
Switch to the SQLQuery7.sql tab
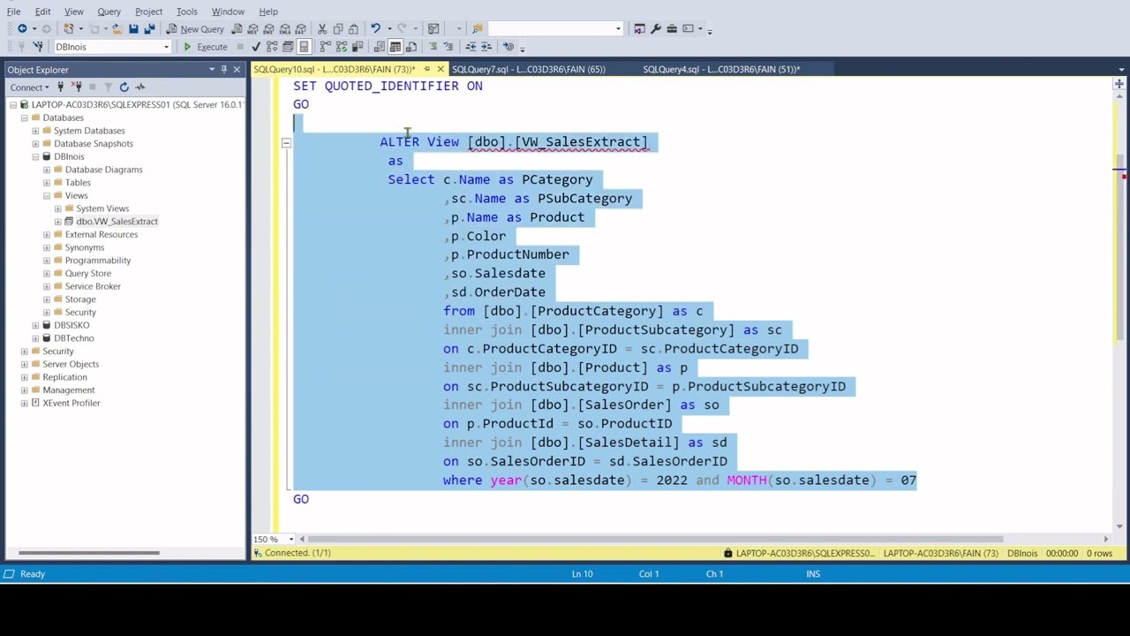(x=528, y=69)
